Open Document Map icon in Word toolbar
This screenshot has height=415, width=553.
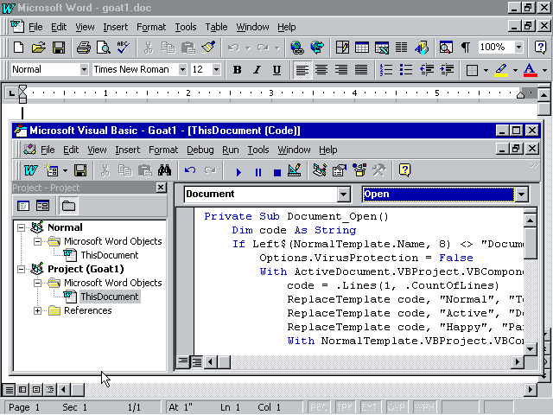click(x=446, y=47)
